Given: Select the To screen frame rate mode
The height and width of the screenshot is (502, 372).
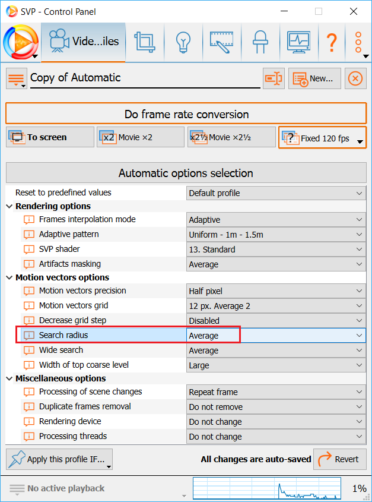Looking at the screenshot, I should point(50,137).
